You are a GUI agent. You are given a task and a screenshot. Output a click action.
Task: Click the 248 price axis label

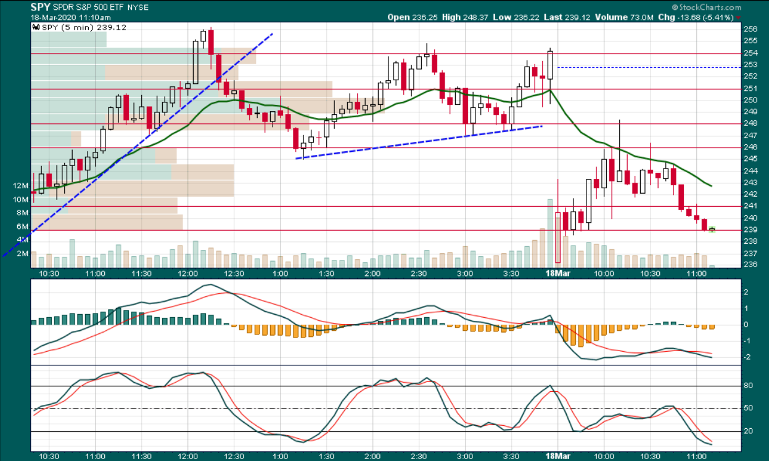(750, 123)
